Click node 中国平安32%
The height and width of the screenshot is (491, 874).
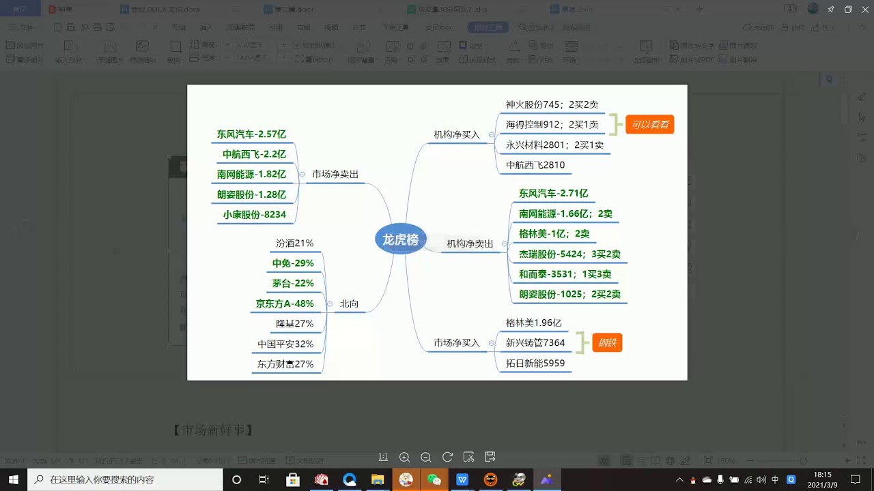[285, 344]
